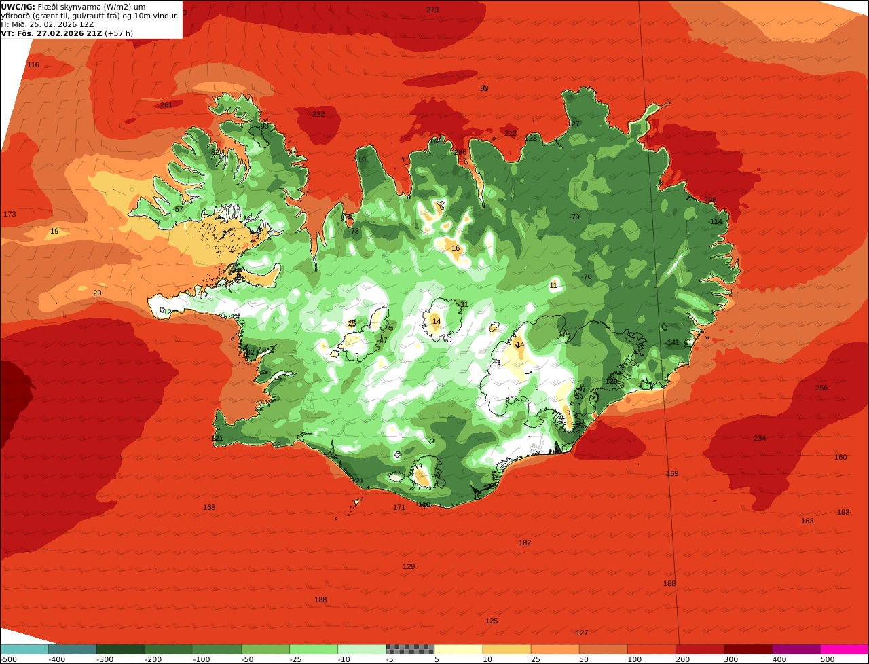This screenshot has width=869, height=664.
Task: Click the -500 to -400 light teal legend swatch
Action: coord(24,649)
